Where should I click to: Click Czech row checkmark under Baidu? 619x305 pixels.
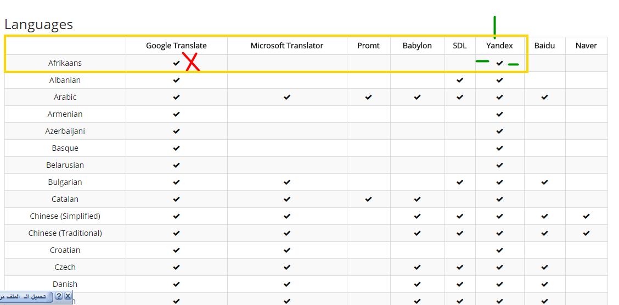(545, 267)
